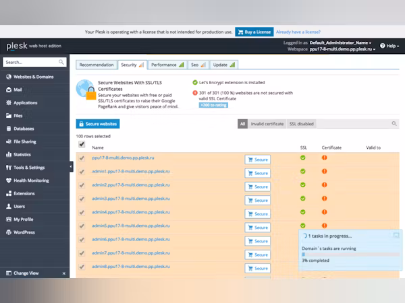405x303 pixels.
Task: Click the not-secured websites error icon
Action: pyautogui.click(x=195, y=93)
